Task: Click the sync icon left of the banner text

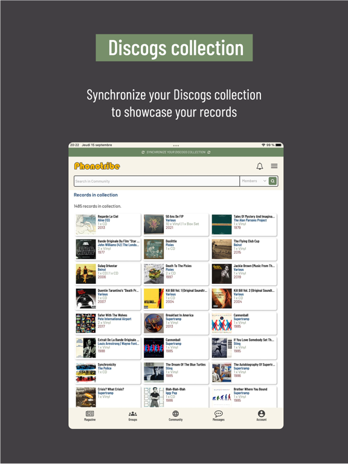Action: click(143, 152)
